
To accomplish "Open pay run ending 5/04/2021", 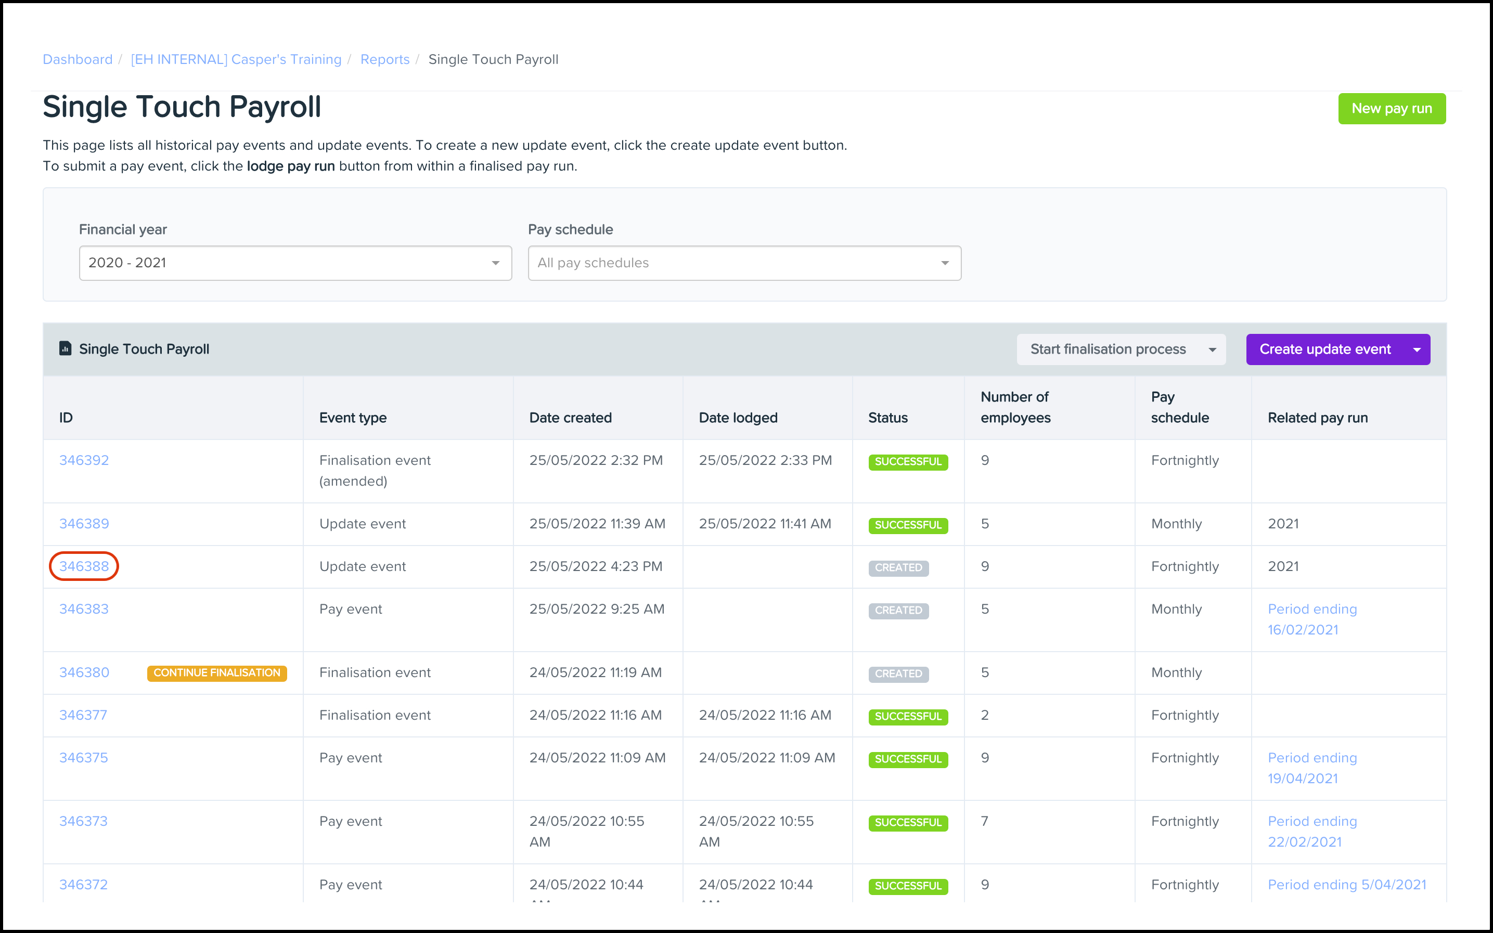I will point(1347,884).
